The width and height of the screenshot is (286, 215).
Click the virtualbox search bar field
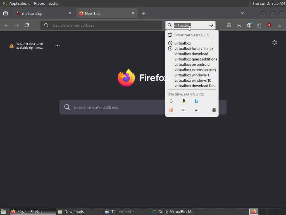click(190, 25)
